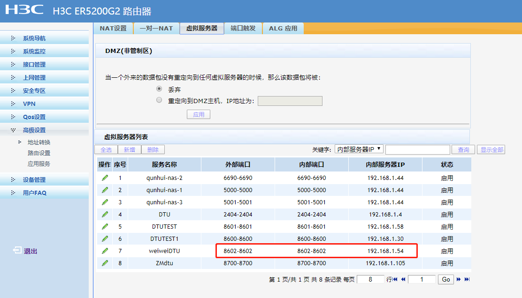Screen dimensions: 522x298
Task: Click 查询 search button
Action: [x=463, y=149]
